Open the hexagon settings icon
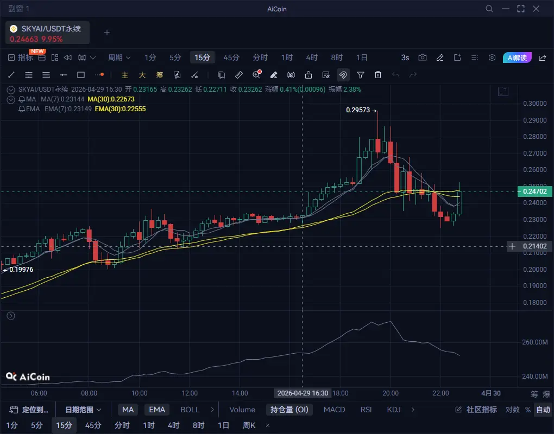 point(492,58)
